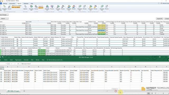Open Actual Stage filter dropdown
Screen dimensions: 169x95
[103, 23]
